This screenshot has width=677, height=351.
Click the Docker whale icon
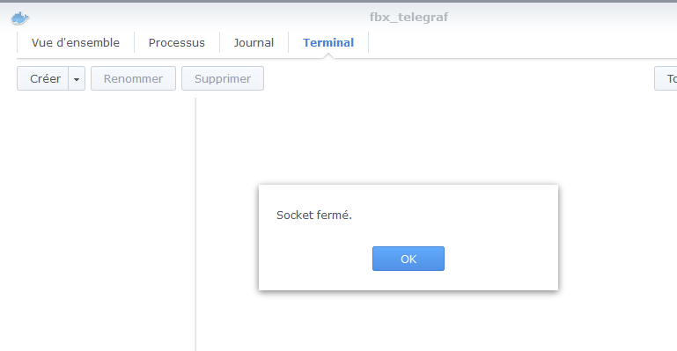(x=20, y=18)
